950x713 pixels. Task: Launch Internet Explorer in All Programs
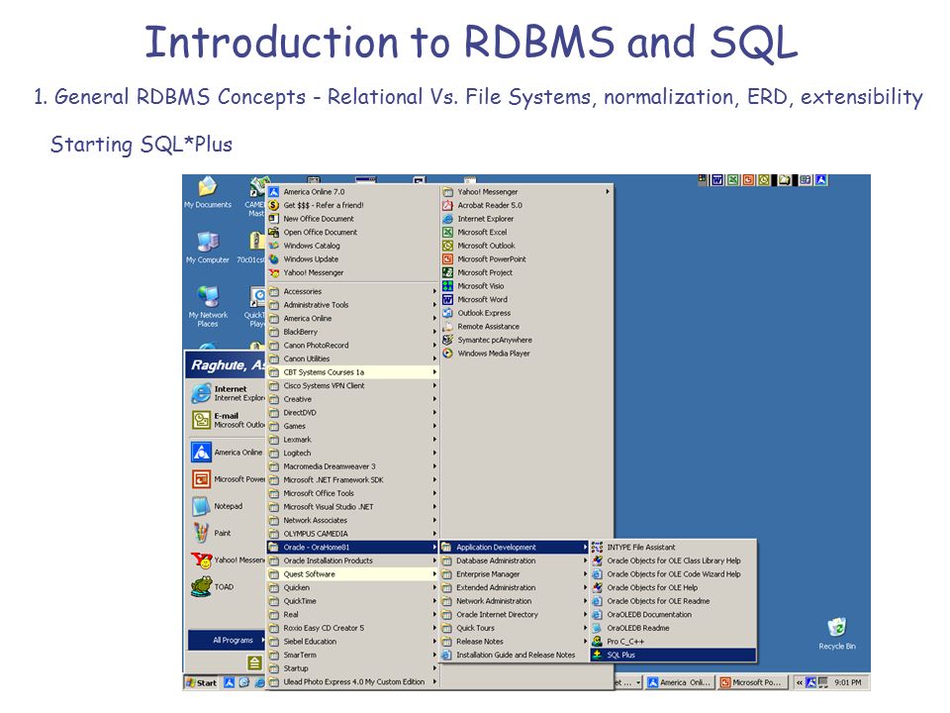(525, 219)
